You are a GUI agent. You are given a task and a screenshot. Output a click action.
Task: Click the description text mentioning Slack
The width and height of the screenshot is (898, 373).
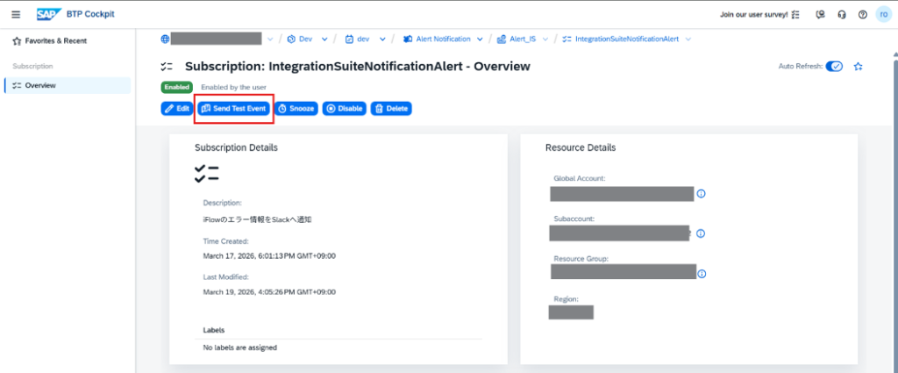[x=257, y=219]
